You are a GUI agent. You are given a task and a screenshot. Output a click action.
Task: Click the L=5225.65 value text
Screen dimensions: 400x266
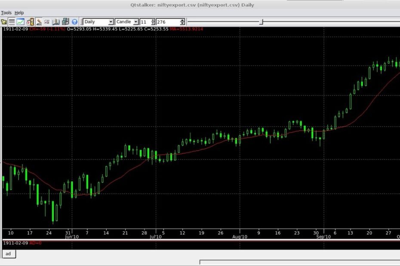click(131, 29)
